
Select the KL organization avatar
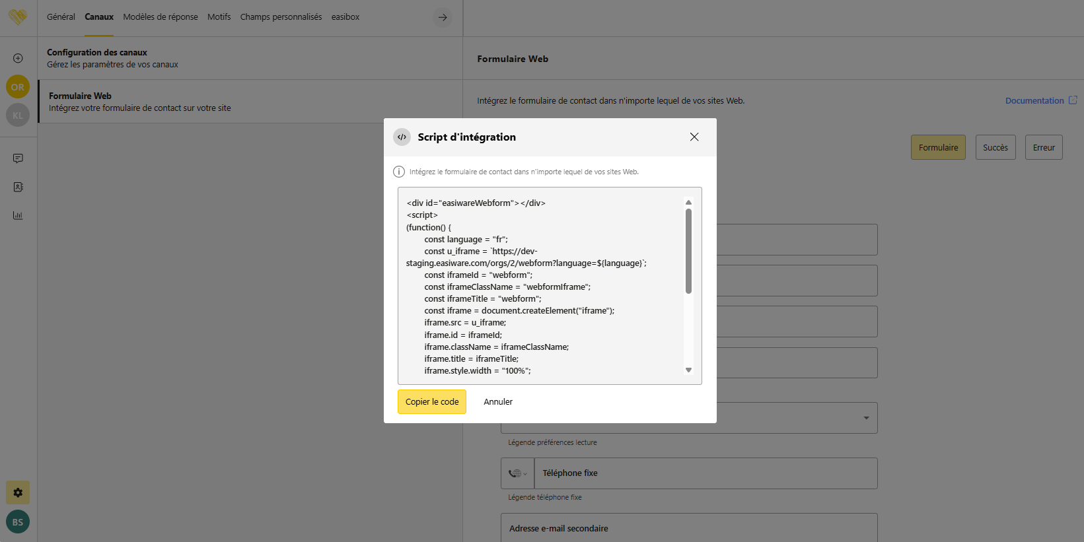(18, 115)
